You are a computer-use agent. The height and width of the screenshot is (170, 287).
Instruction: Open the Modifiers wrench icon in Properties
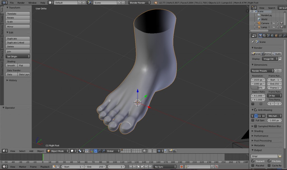[284, 35]
